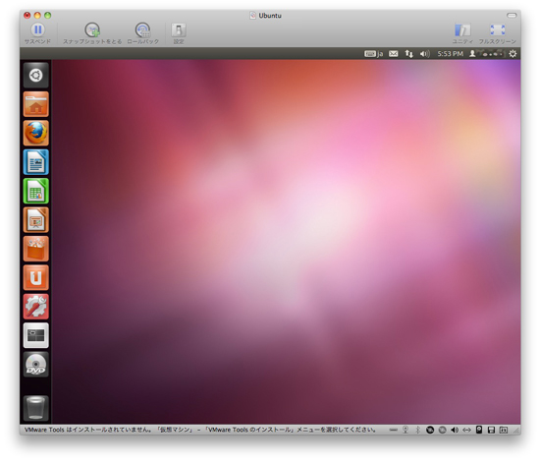Viewport: 540px width, 464px height.
Task: Launch Firefox from the Ubuntu launcher
Action: pyautogui.click(x=35, y=133)
